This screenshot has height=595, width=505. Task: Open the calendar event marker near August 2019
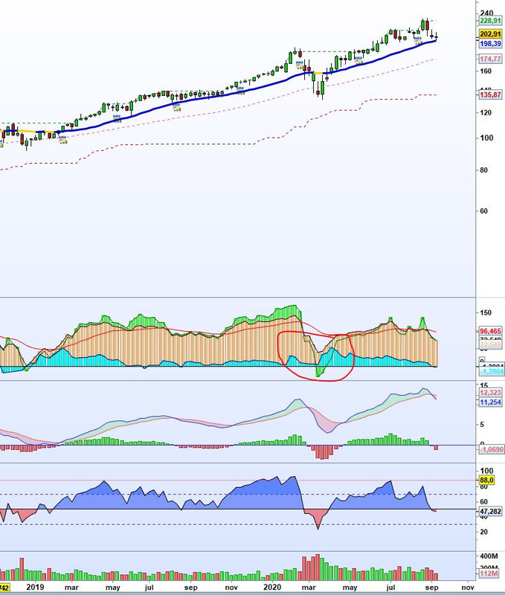tap(176, 106)
